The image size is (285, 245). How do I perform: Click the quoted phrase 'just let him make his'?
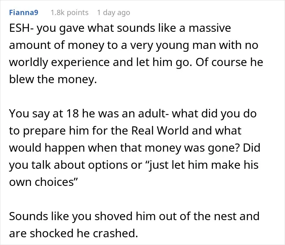[x=204, y=165]
